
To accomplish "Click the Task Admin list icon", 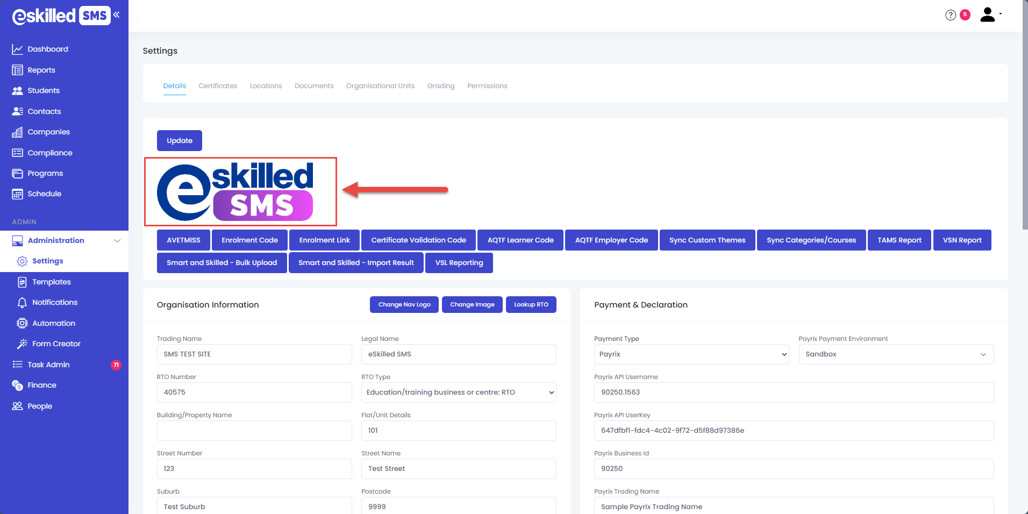I will point(17,365).
